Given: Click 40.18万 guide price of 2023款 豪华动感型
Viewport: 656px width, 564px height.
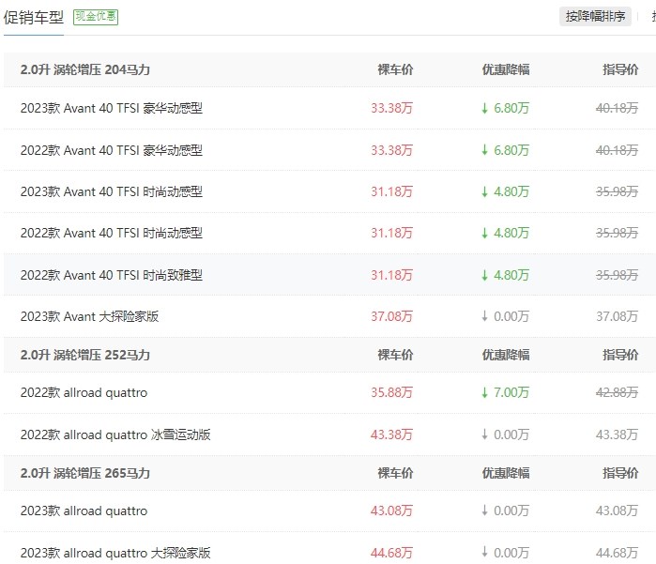Looking at the screenshot, I should pos(618,108).
